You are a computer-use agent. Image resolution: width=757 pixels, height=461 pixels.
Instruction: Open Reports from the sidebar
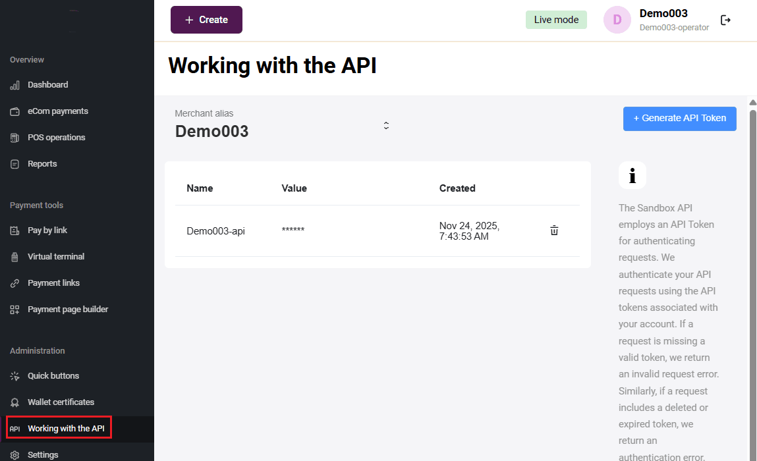(42, 164)
